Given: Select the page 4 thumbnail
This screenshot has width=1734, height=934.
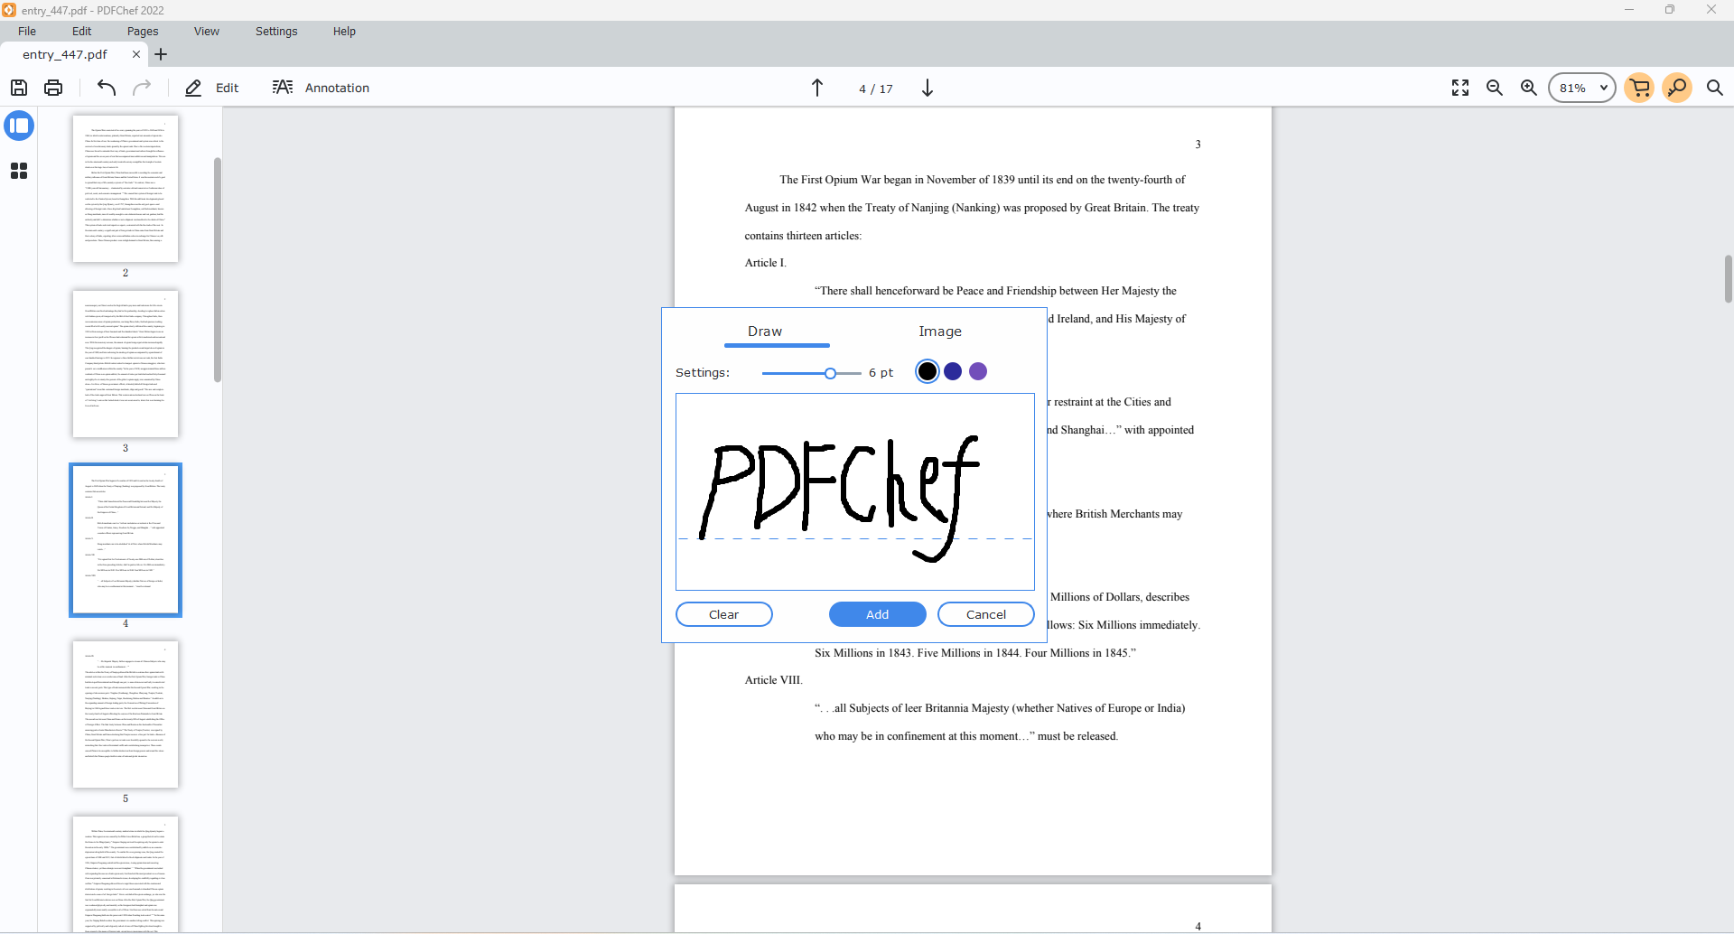Looking at the screenshot, I should point(126,539).
